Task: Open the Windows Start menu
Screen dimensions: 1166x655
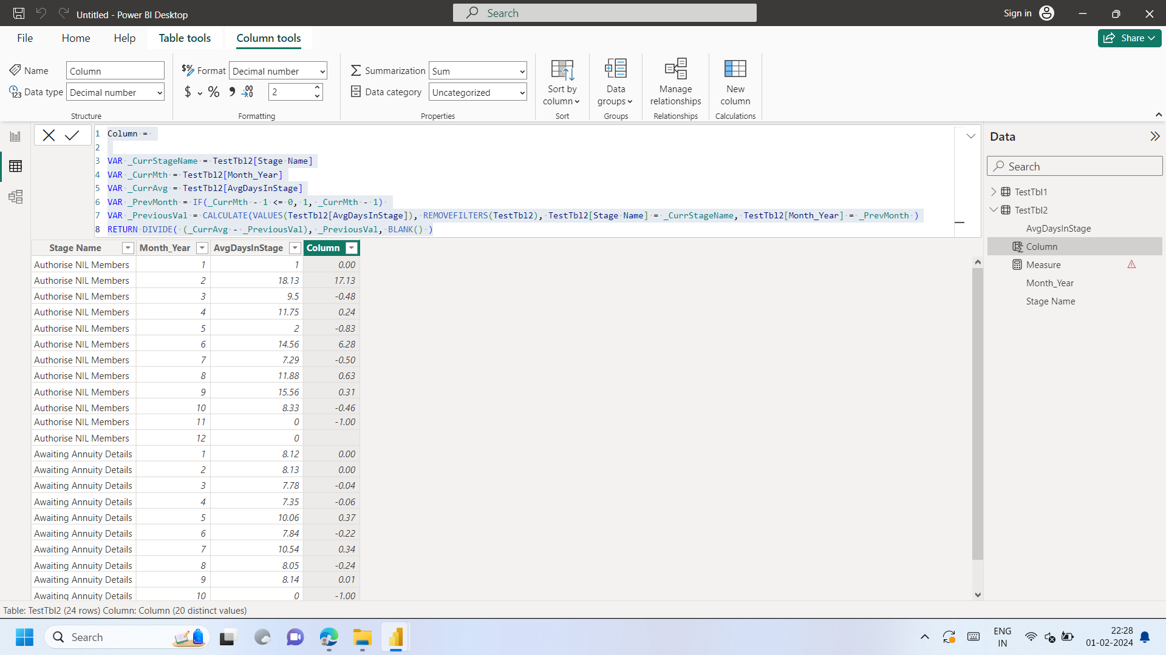Action: (24, 637)
